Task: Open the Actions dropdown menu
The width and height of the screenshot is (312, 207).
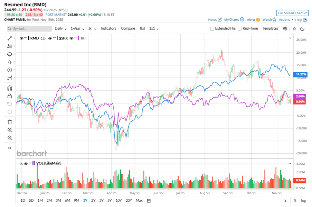Action: pos(286,19)
